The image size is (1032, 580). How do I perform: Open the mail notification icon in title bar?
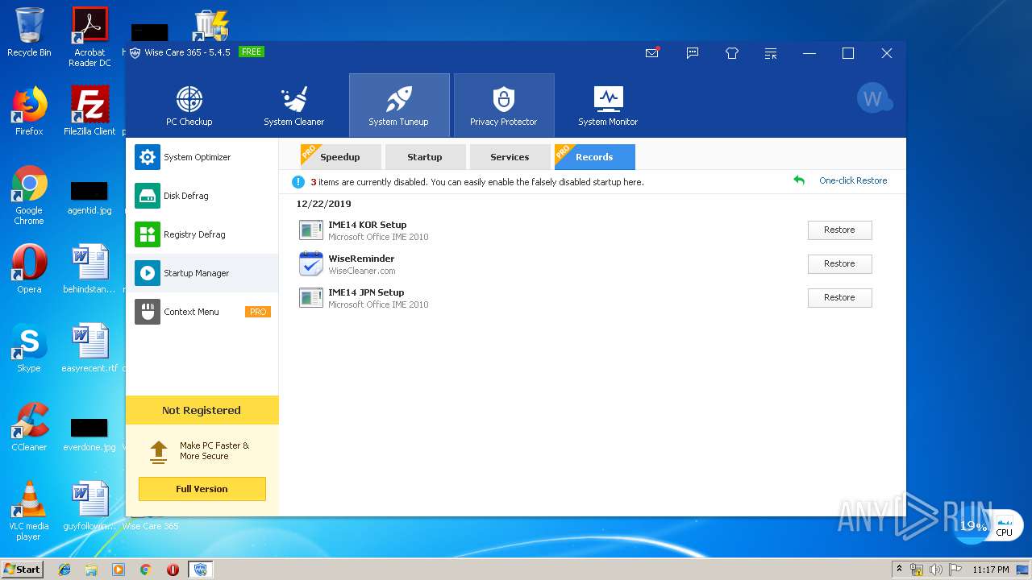point(652,53)
